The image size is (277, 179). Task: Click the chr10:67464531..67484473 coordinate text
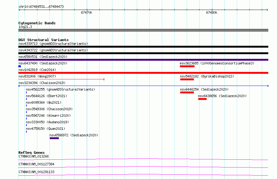pyautogui.click(x=41, y=7)
